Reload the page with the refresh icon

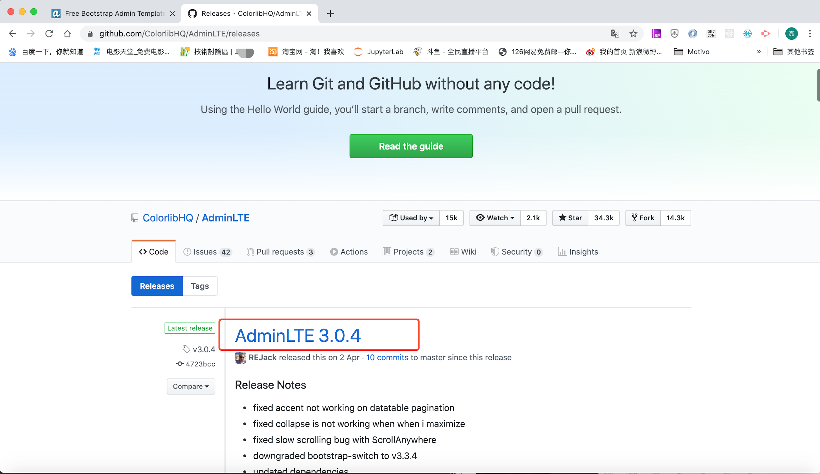pos(49,34)
